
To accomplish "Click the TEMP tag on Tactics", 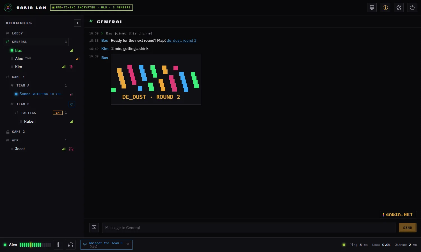I will (x=58, y=113).
